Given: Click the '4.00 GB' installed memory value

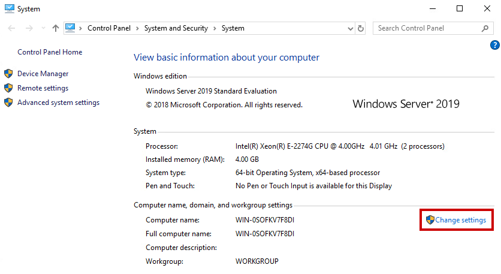Looking at the screenshot, I should [247, 159].
